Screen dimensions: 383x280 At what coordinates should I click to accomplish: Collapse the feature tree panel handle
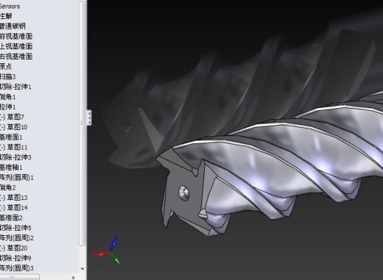(89, 118)
